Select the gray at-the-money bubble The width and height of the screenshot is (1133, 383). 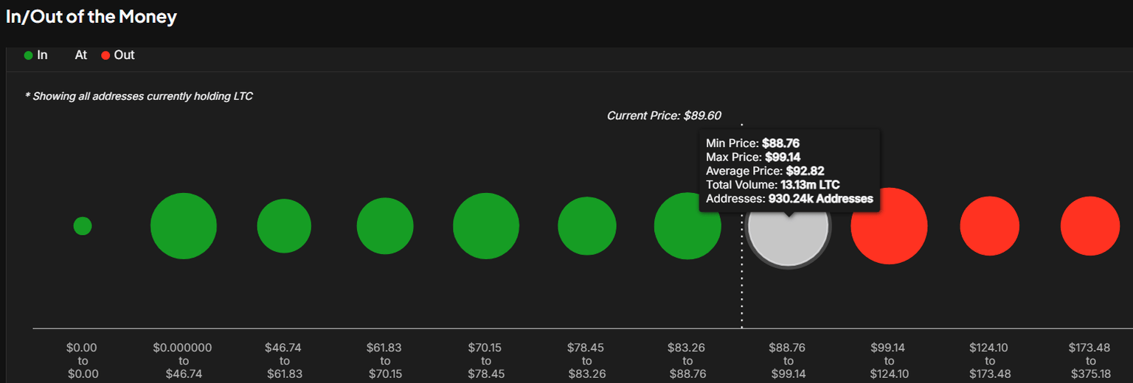point(789,237)
